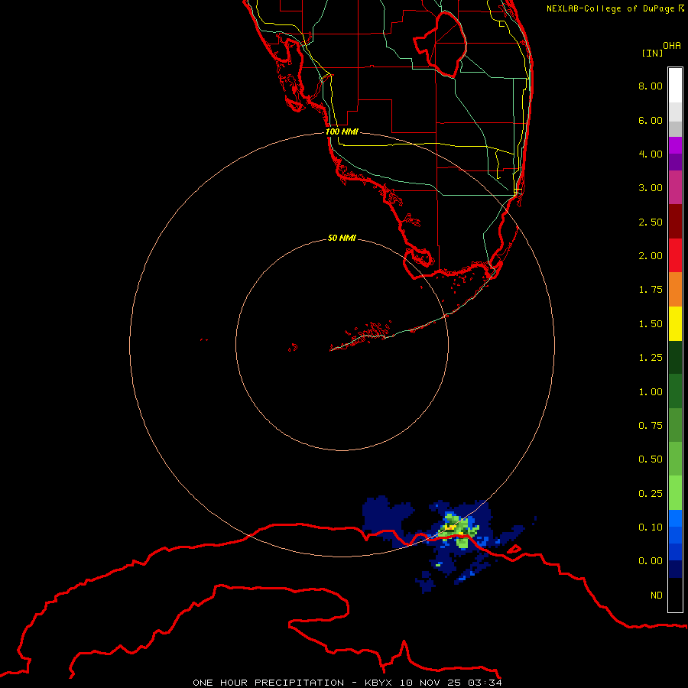Click the ND legend label
The width and height of the screenshot is (688, 688).
[657, 596]
